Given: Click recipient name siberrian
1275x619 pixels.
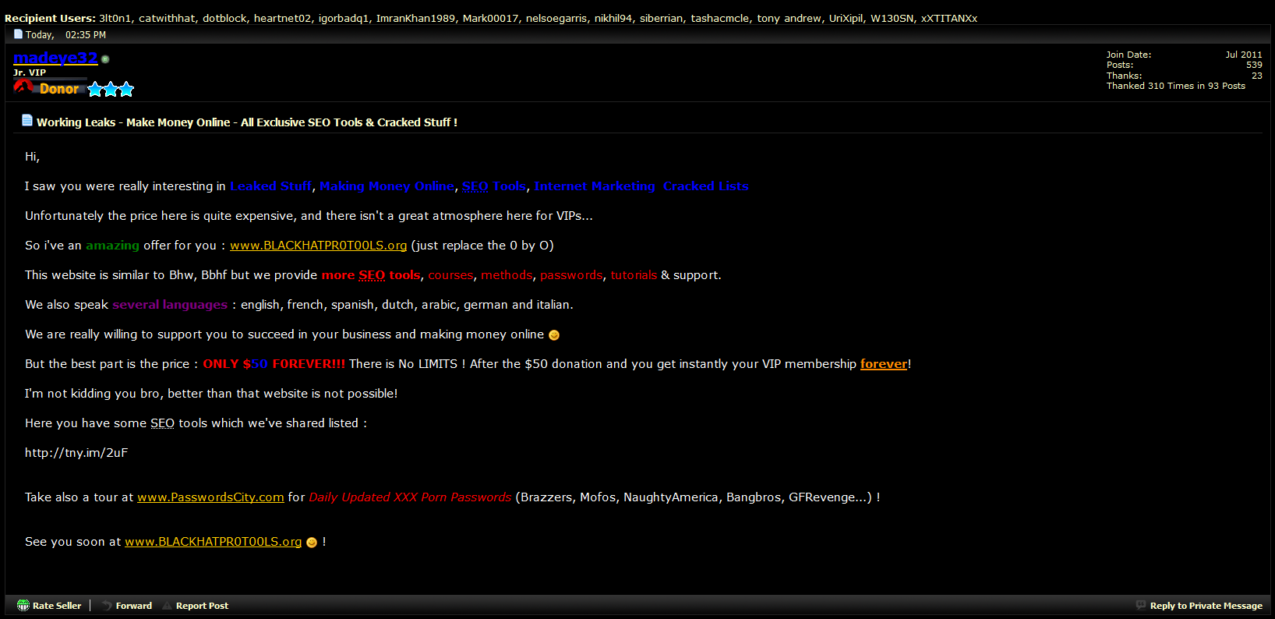Looking at the screenshot, I should click(662, 18).
